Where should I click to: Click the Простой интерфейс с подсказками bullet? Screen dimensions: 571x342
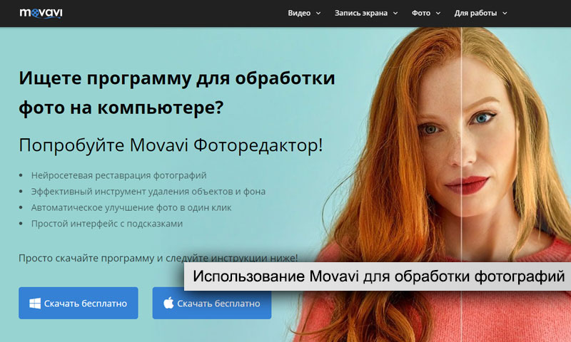click(106, 224)
